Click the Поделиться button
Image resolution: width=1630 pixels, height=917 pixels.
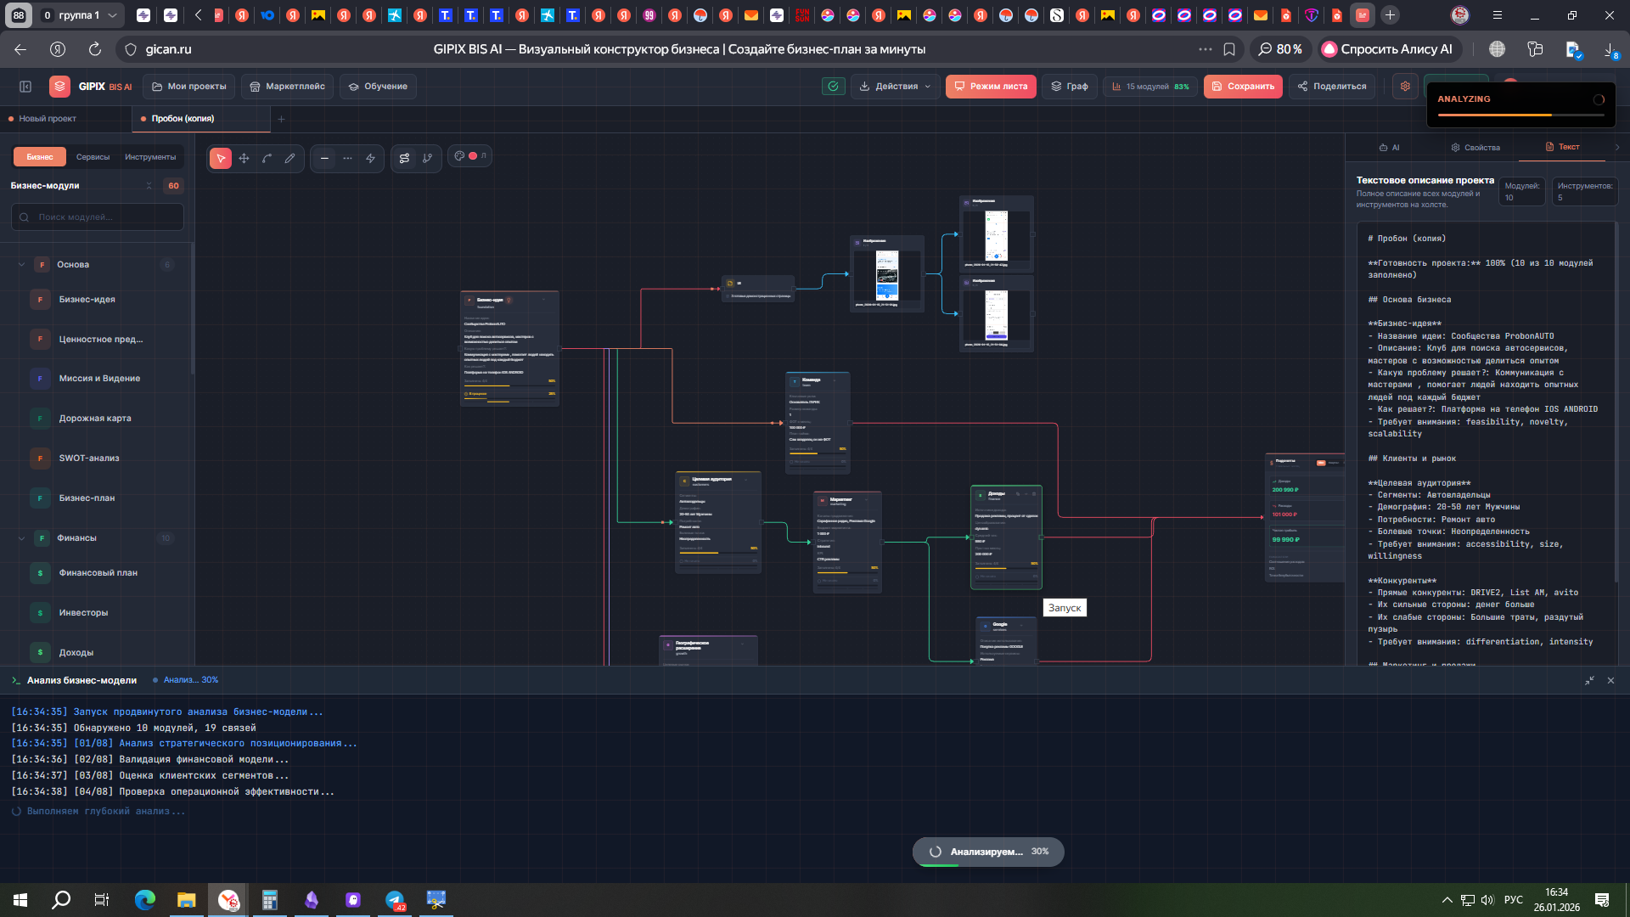1332,87
